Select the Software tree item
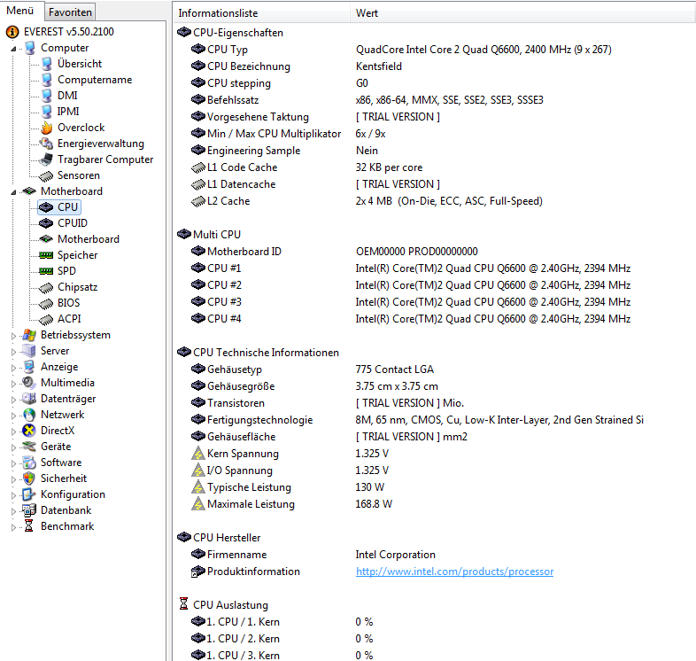The width and height of the screenshot is (696, 661). [61, 463]
